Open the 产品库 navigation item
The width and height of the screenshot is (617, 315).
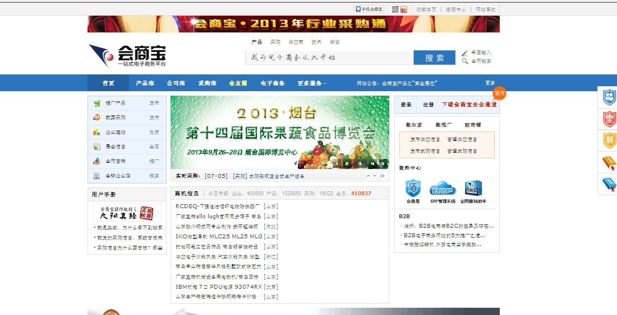[x=145, y=83]
